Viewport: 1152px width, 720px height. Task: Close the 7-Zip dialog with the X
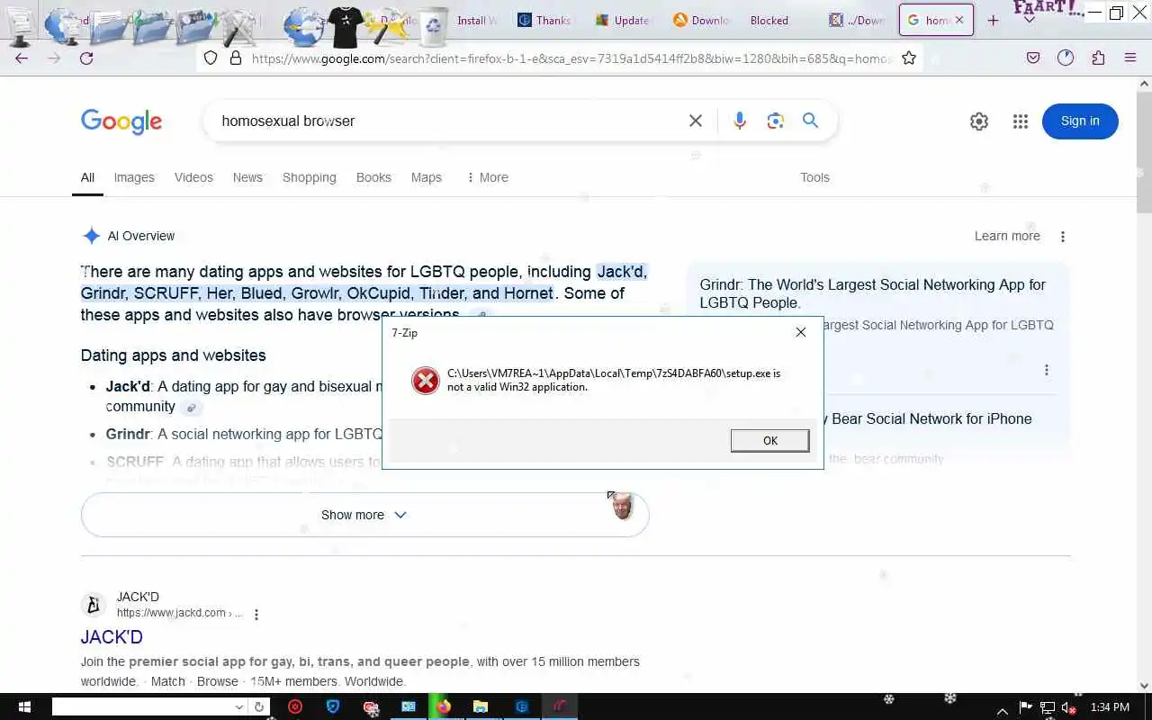coord(800,332)
